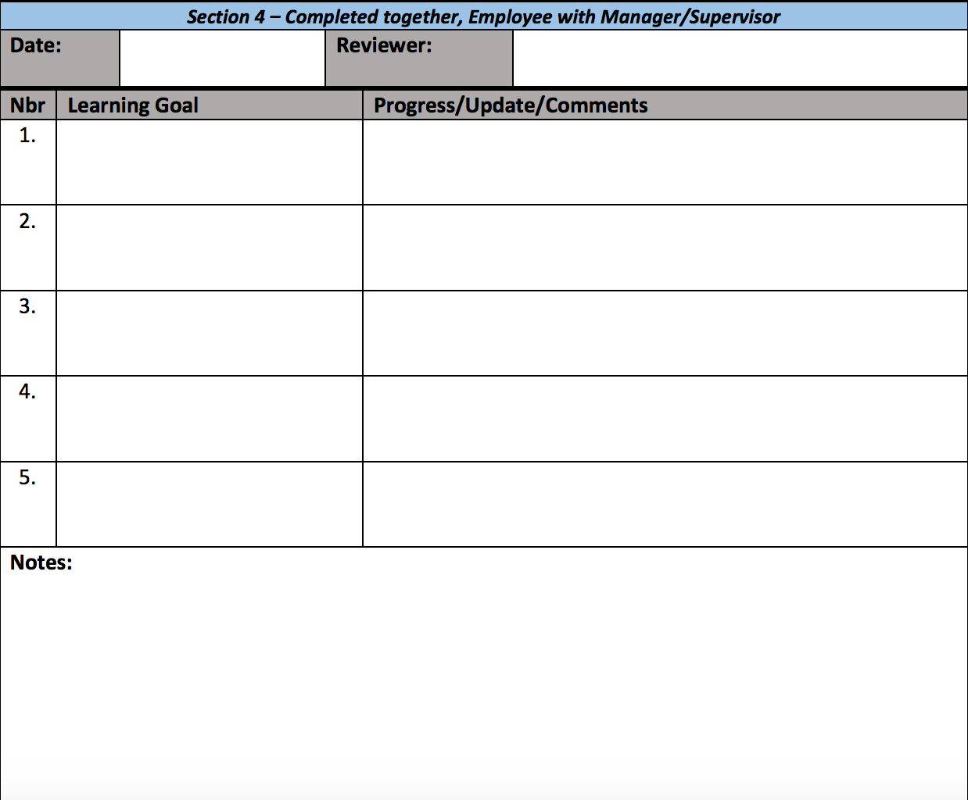Click the Progress/Update/Comments cell in row 2
This screenshot has width=968, height=800.
[x=665, y=248]
